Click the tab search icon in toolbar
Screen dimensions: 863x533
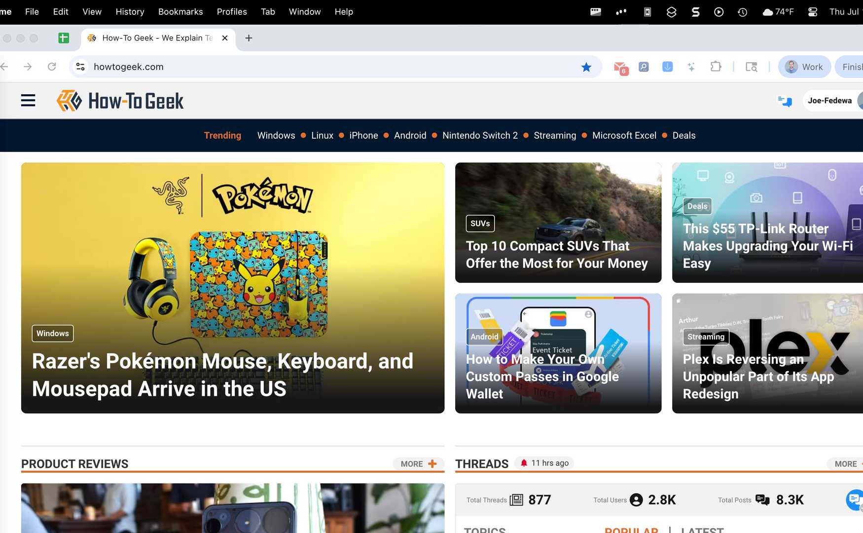click(751, 67)
